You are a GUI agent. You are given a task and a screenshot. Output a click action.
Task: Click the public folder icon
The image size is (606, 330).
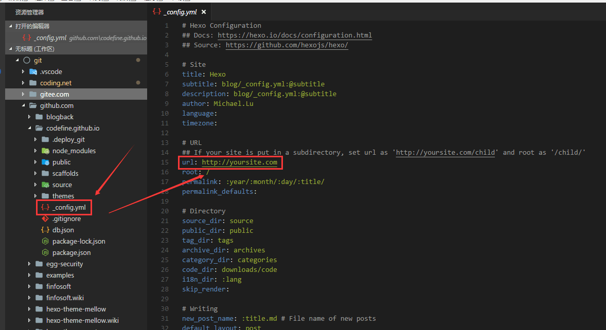[45, 162]
